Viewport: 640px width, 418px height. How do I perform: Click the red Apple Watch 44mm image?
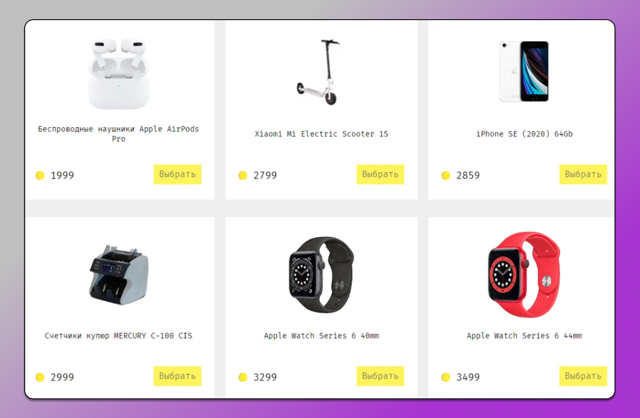(524, 274)
